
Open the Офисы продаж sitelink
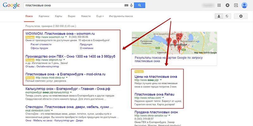[39, 48]
